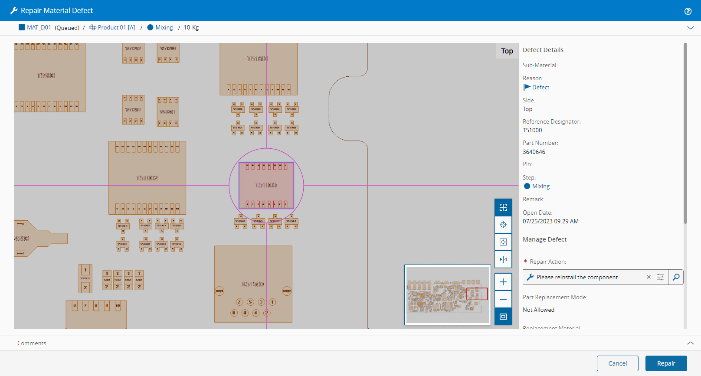Search repair actions with magnifier icon
Image resolution: width=701 pixels, height=376 pixels.
point(676,277)
